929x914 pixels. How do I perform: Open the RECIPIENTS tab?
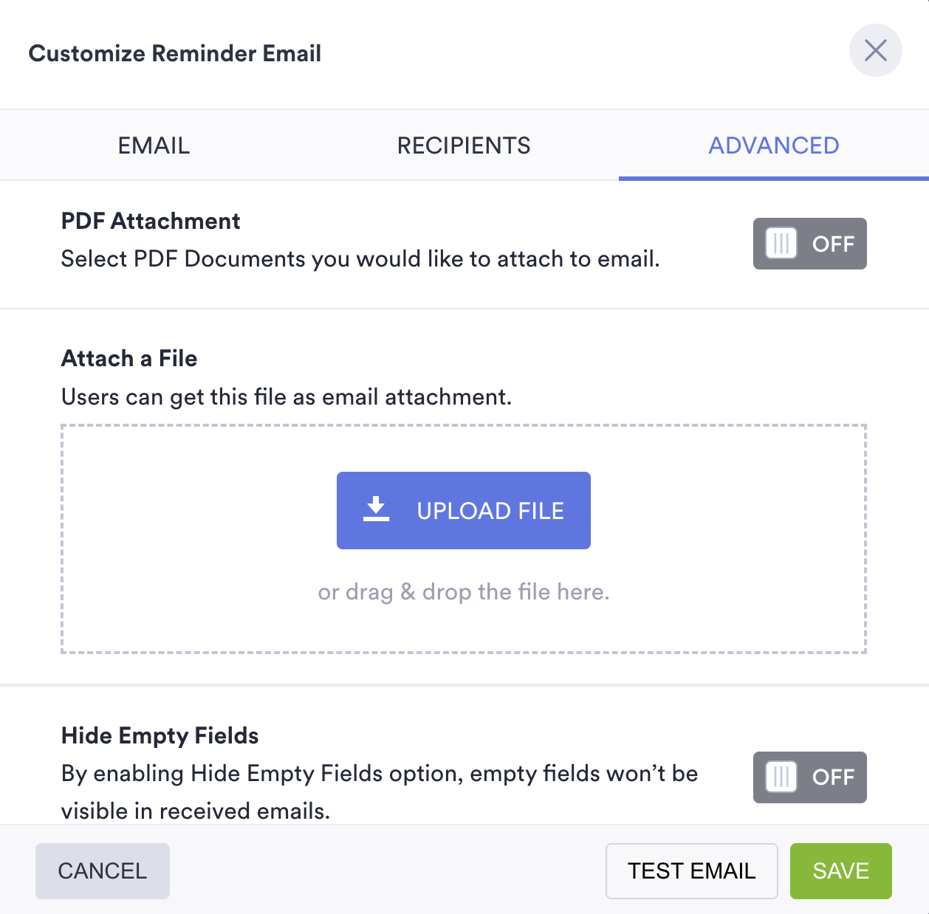click(x=464, y=145)
